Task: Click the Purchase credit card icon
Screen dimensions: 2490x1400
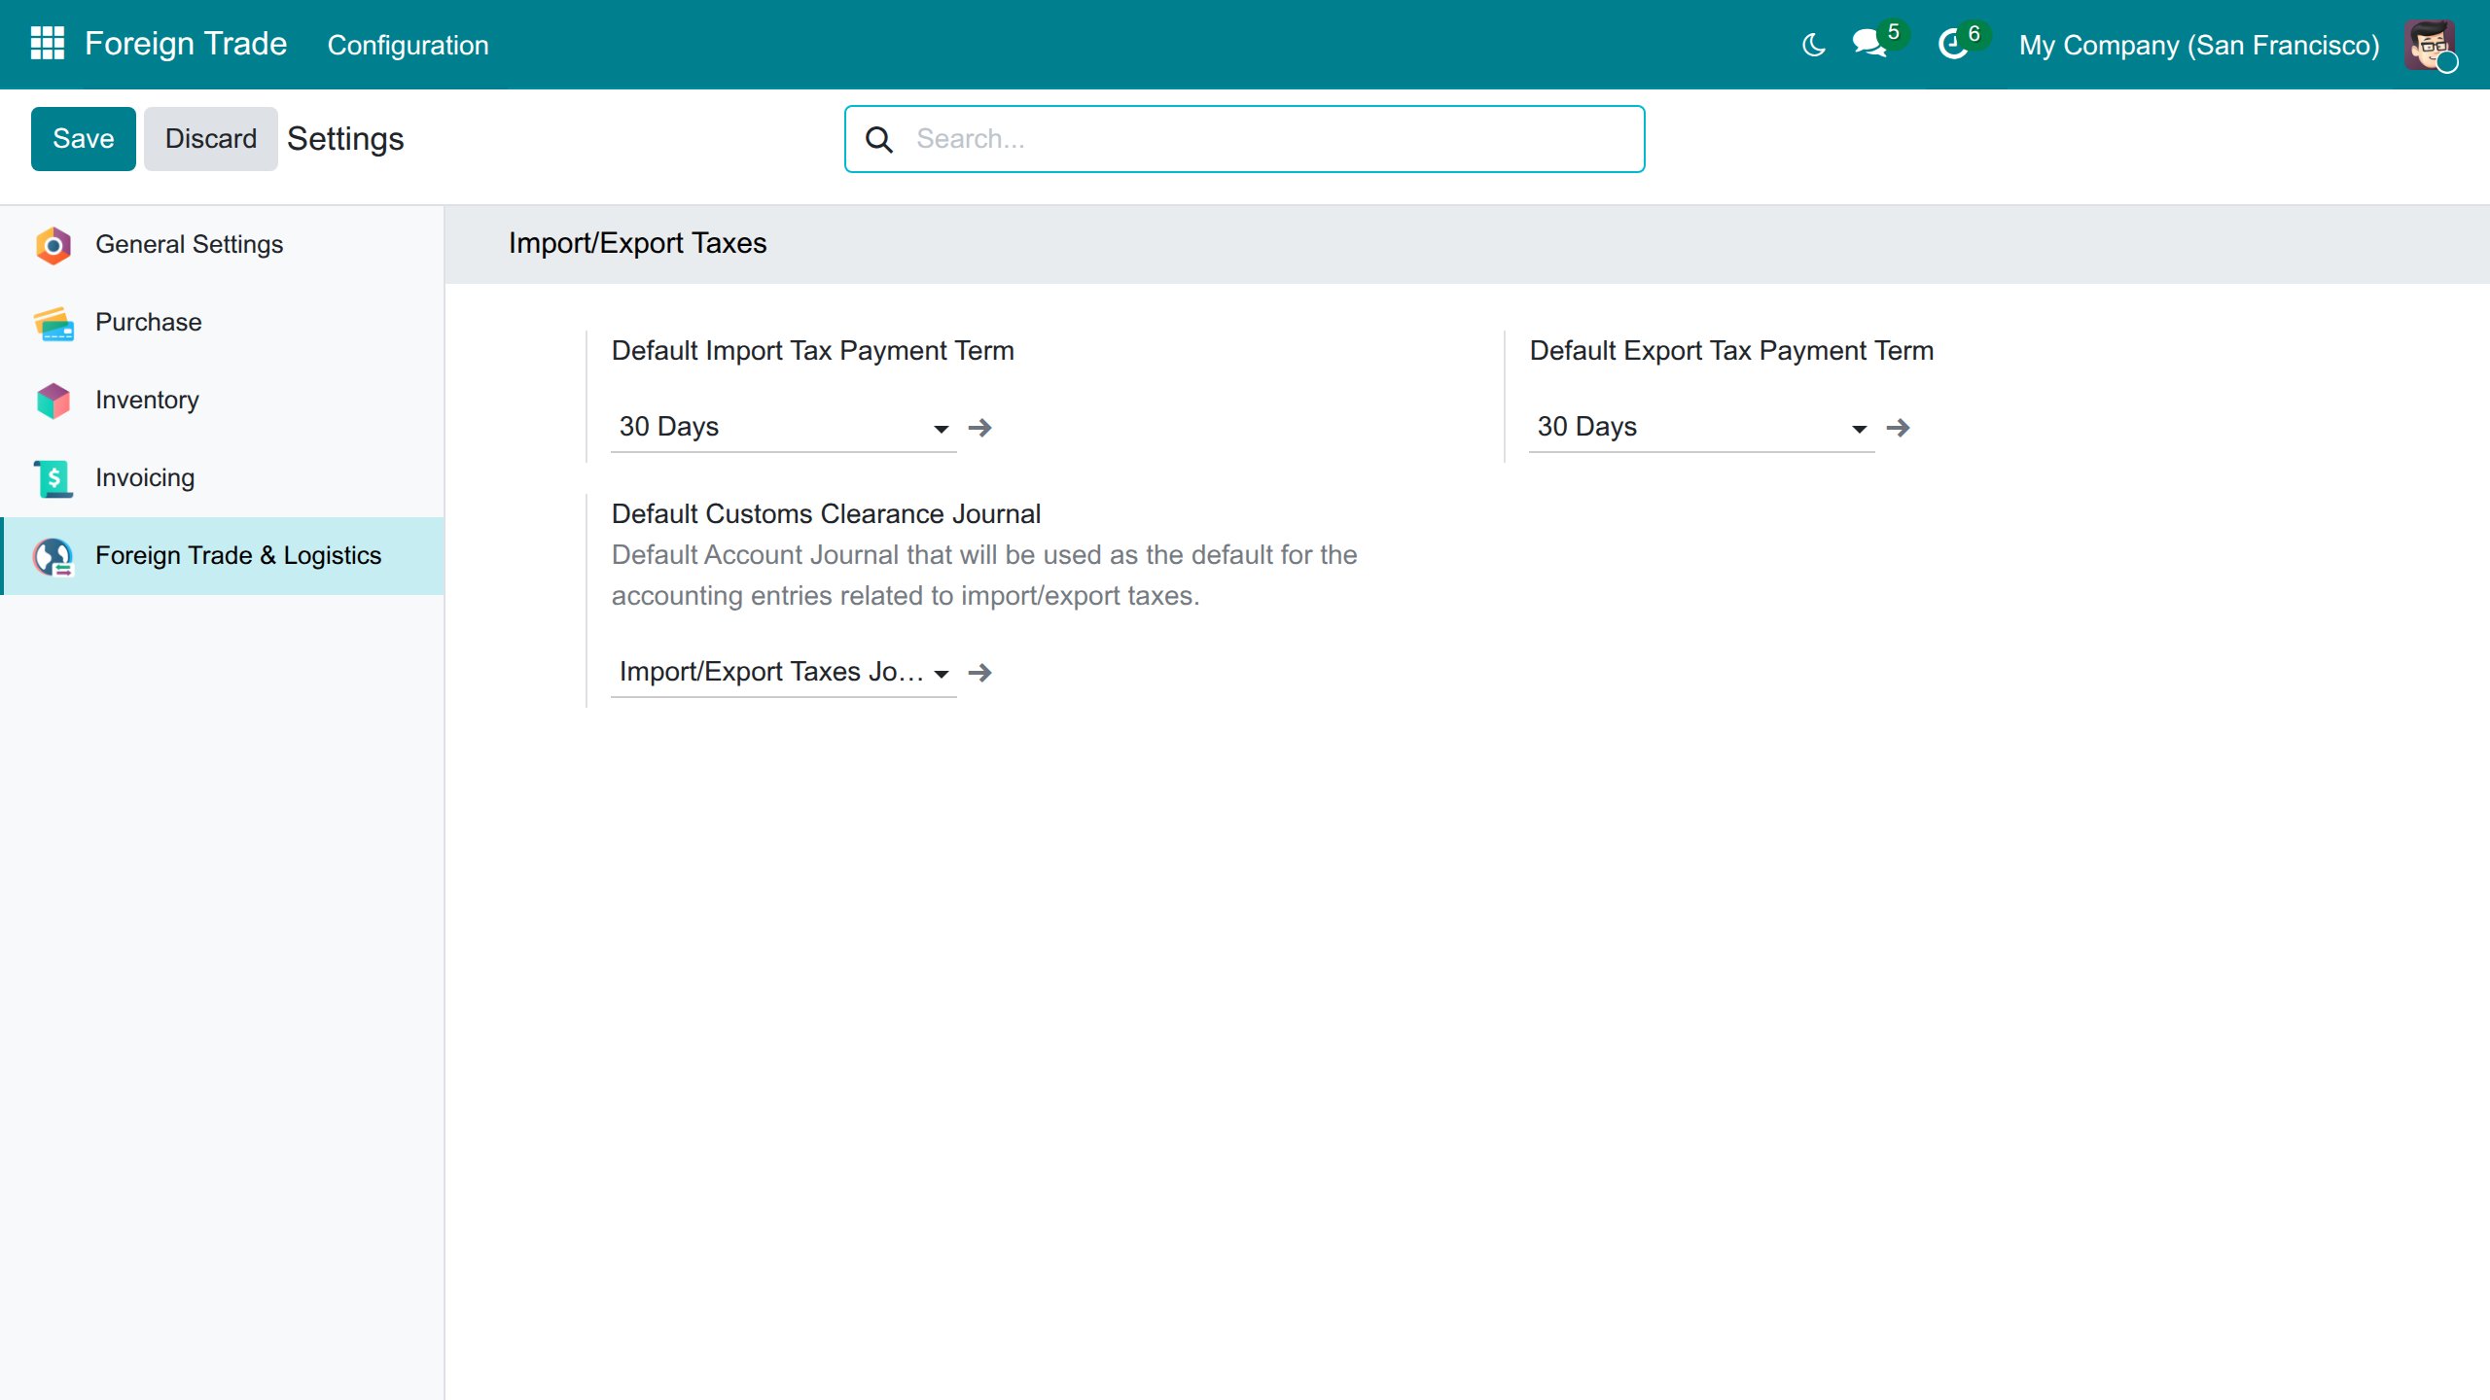Action: click(53, 323)
